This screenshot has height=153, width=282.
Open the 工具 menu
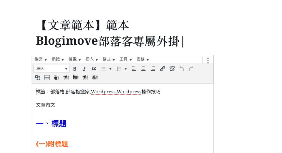[126, 59]
